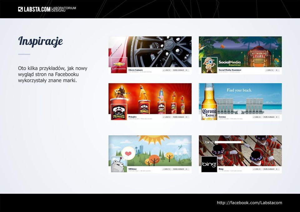Like the SEOmoz page
Image resolution: width=300 pixels, height=212 pixels.
(x=167, y=169)
